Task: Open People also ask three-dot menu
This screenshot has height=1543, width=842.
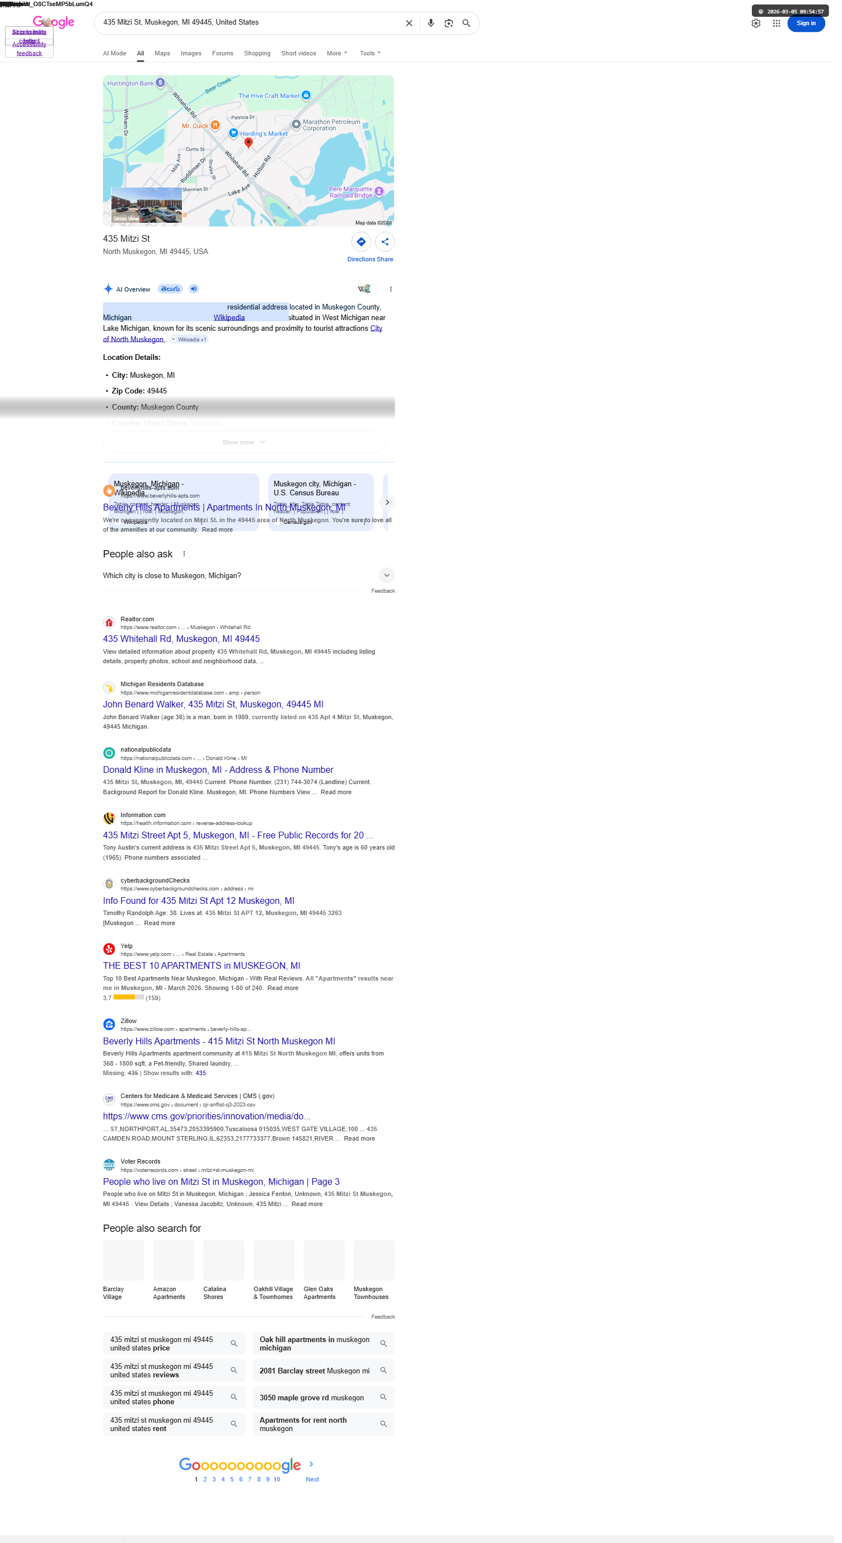Action: click(x=184, y=554)
